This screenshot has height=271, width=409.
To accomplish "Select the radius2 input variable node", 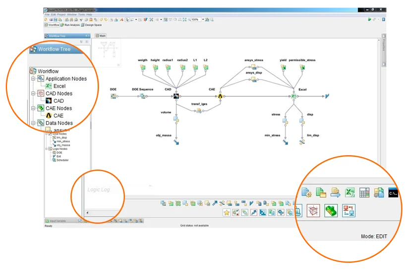I will tap(182, 67).
